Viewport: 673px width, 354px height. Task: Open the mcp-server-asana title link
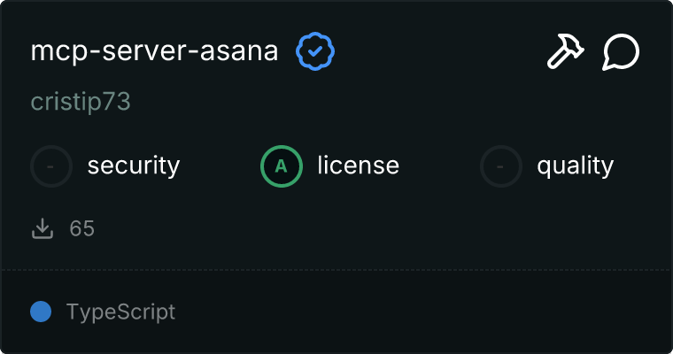point(154,52)
